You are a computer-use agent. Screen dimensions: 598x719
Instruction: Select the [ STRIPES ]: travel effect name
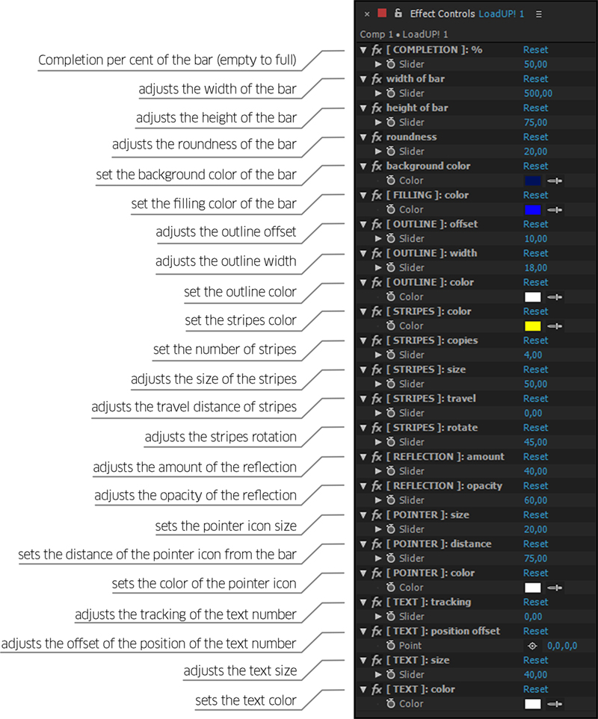[431, 399]
